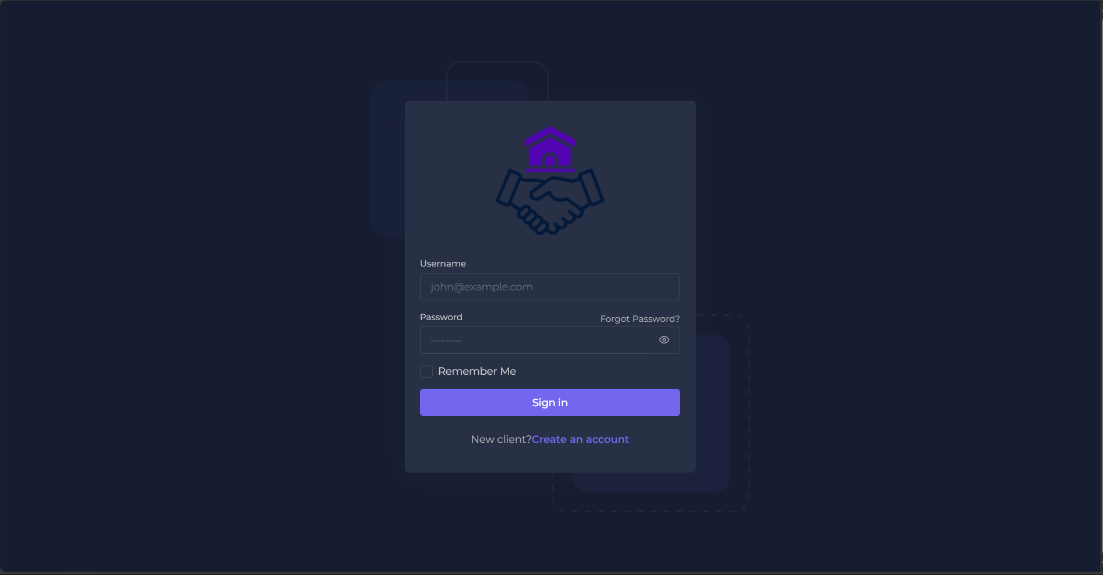Viewport: 1103px width, 575px height.
Task: Click the john@example.com placeholder text
Action: coord(482,287)
